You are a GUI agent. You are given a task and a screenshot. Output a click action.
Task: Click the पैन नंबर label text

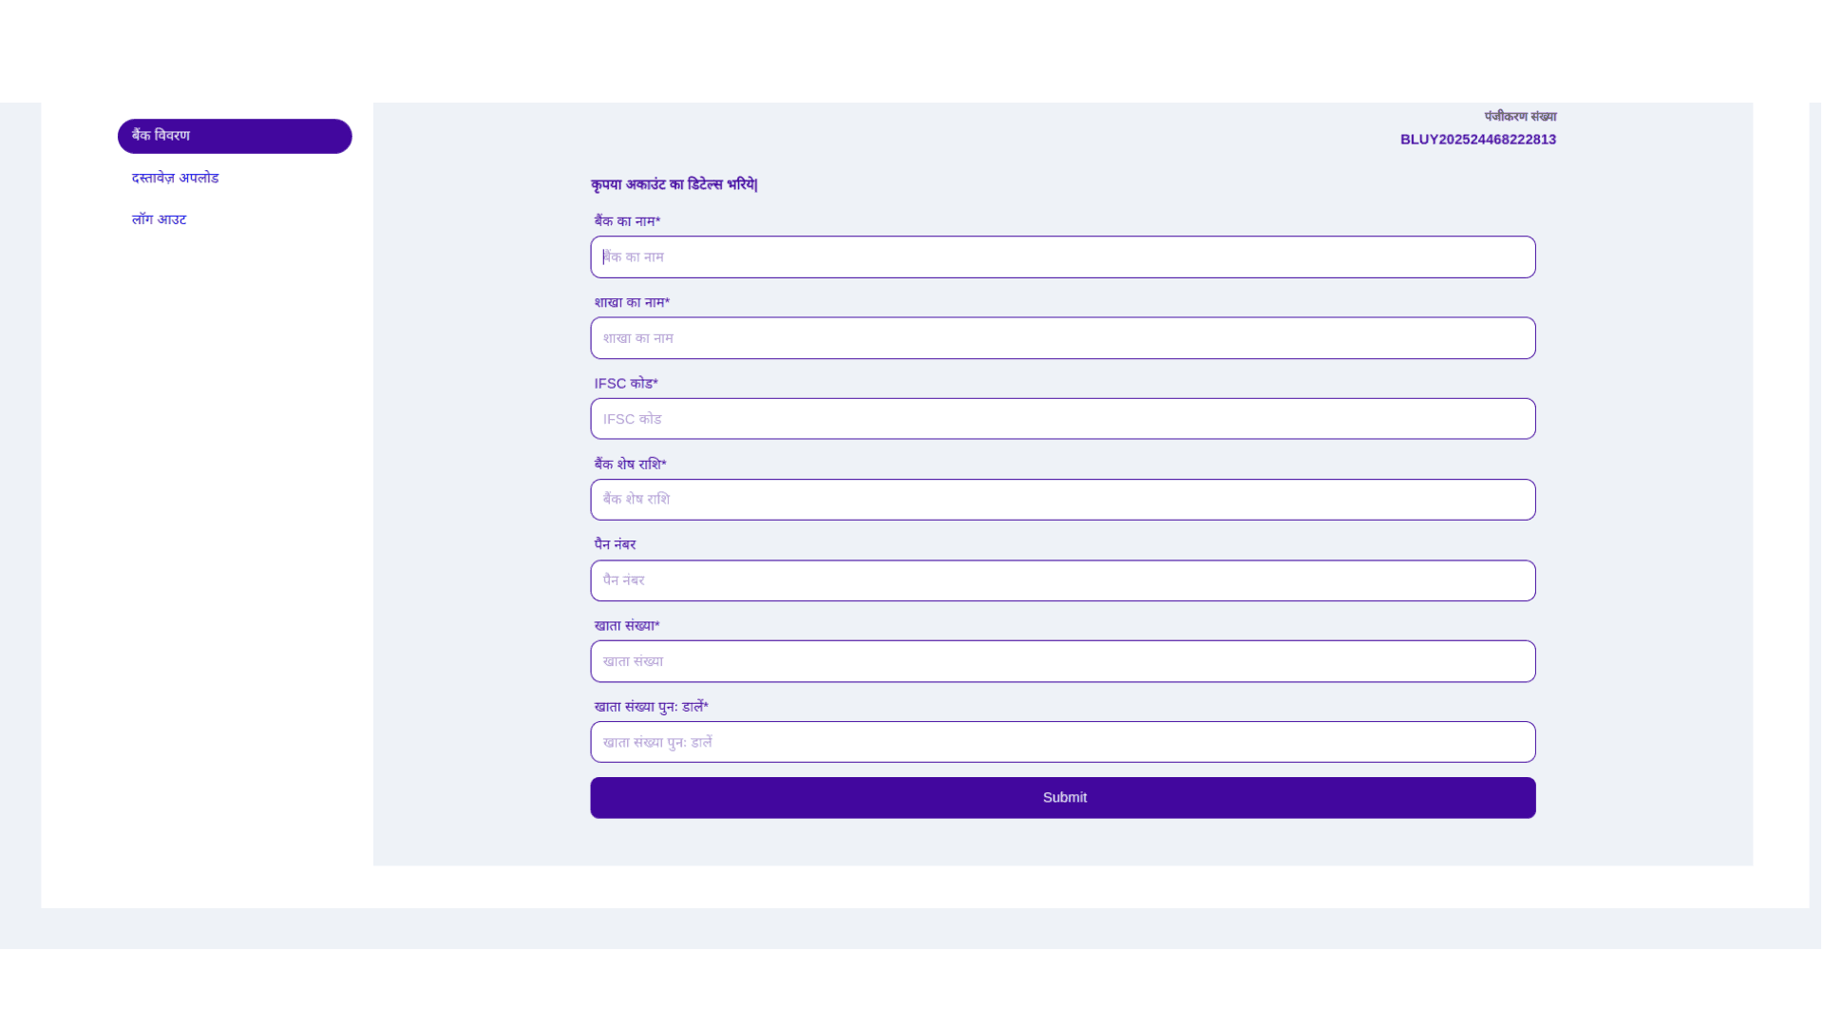(x=615, y=544)
